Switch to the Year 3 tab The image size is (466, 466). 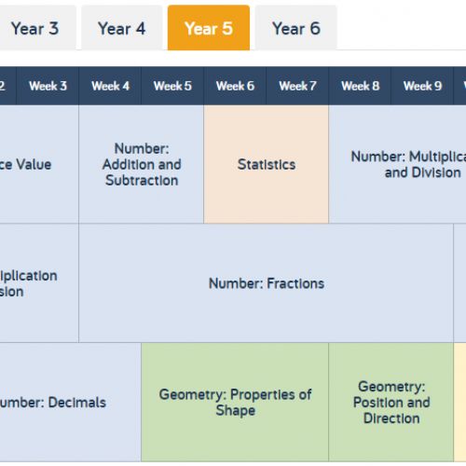click(34, 28)
